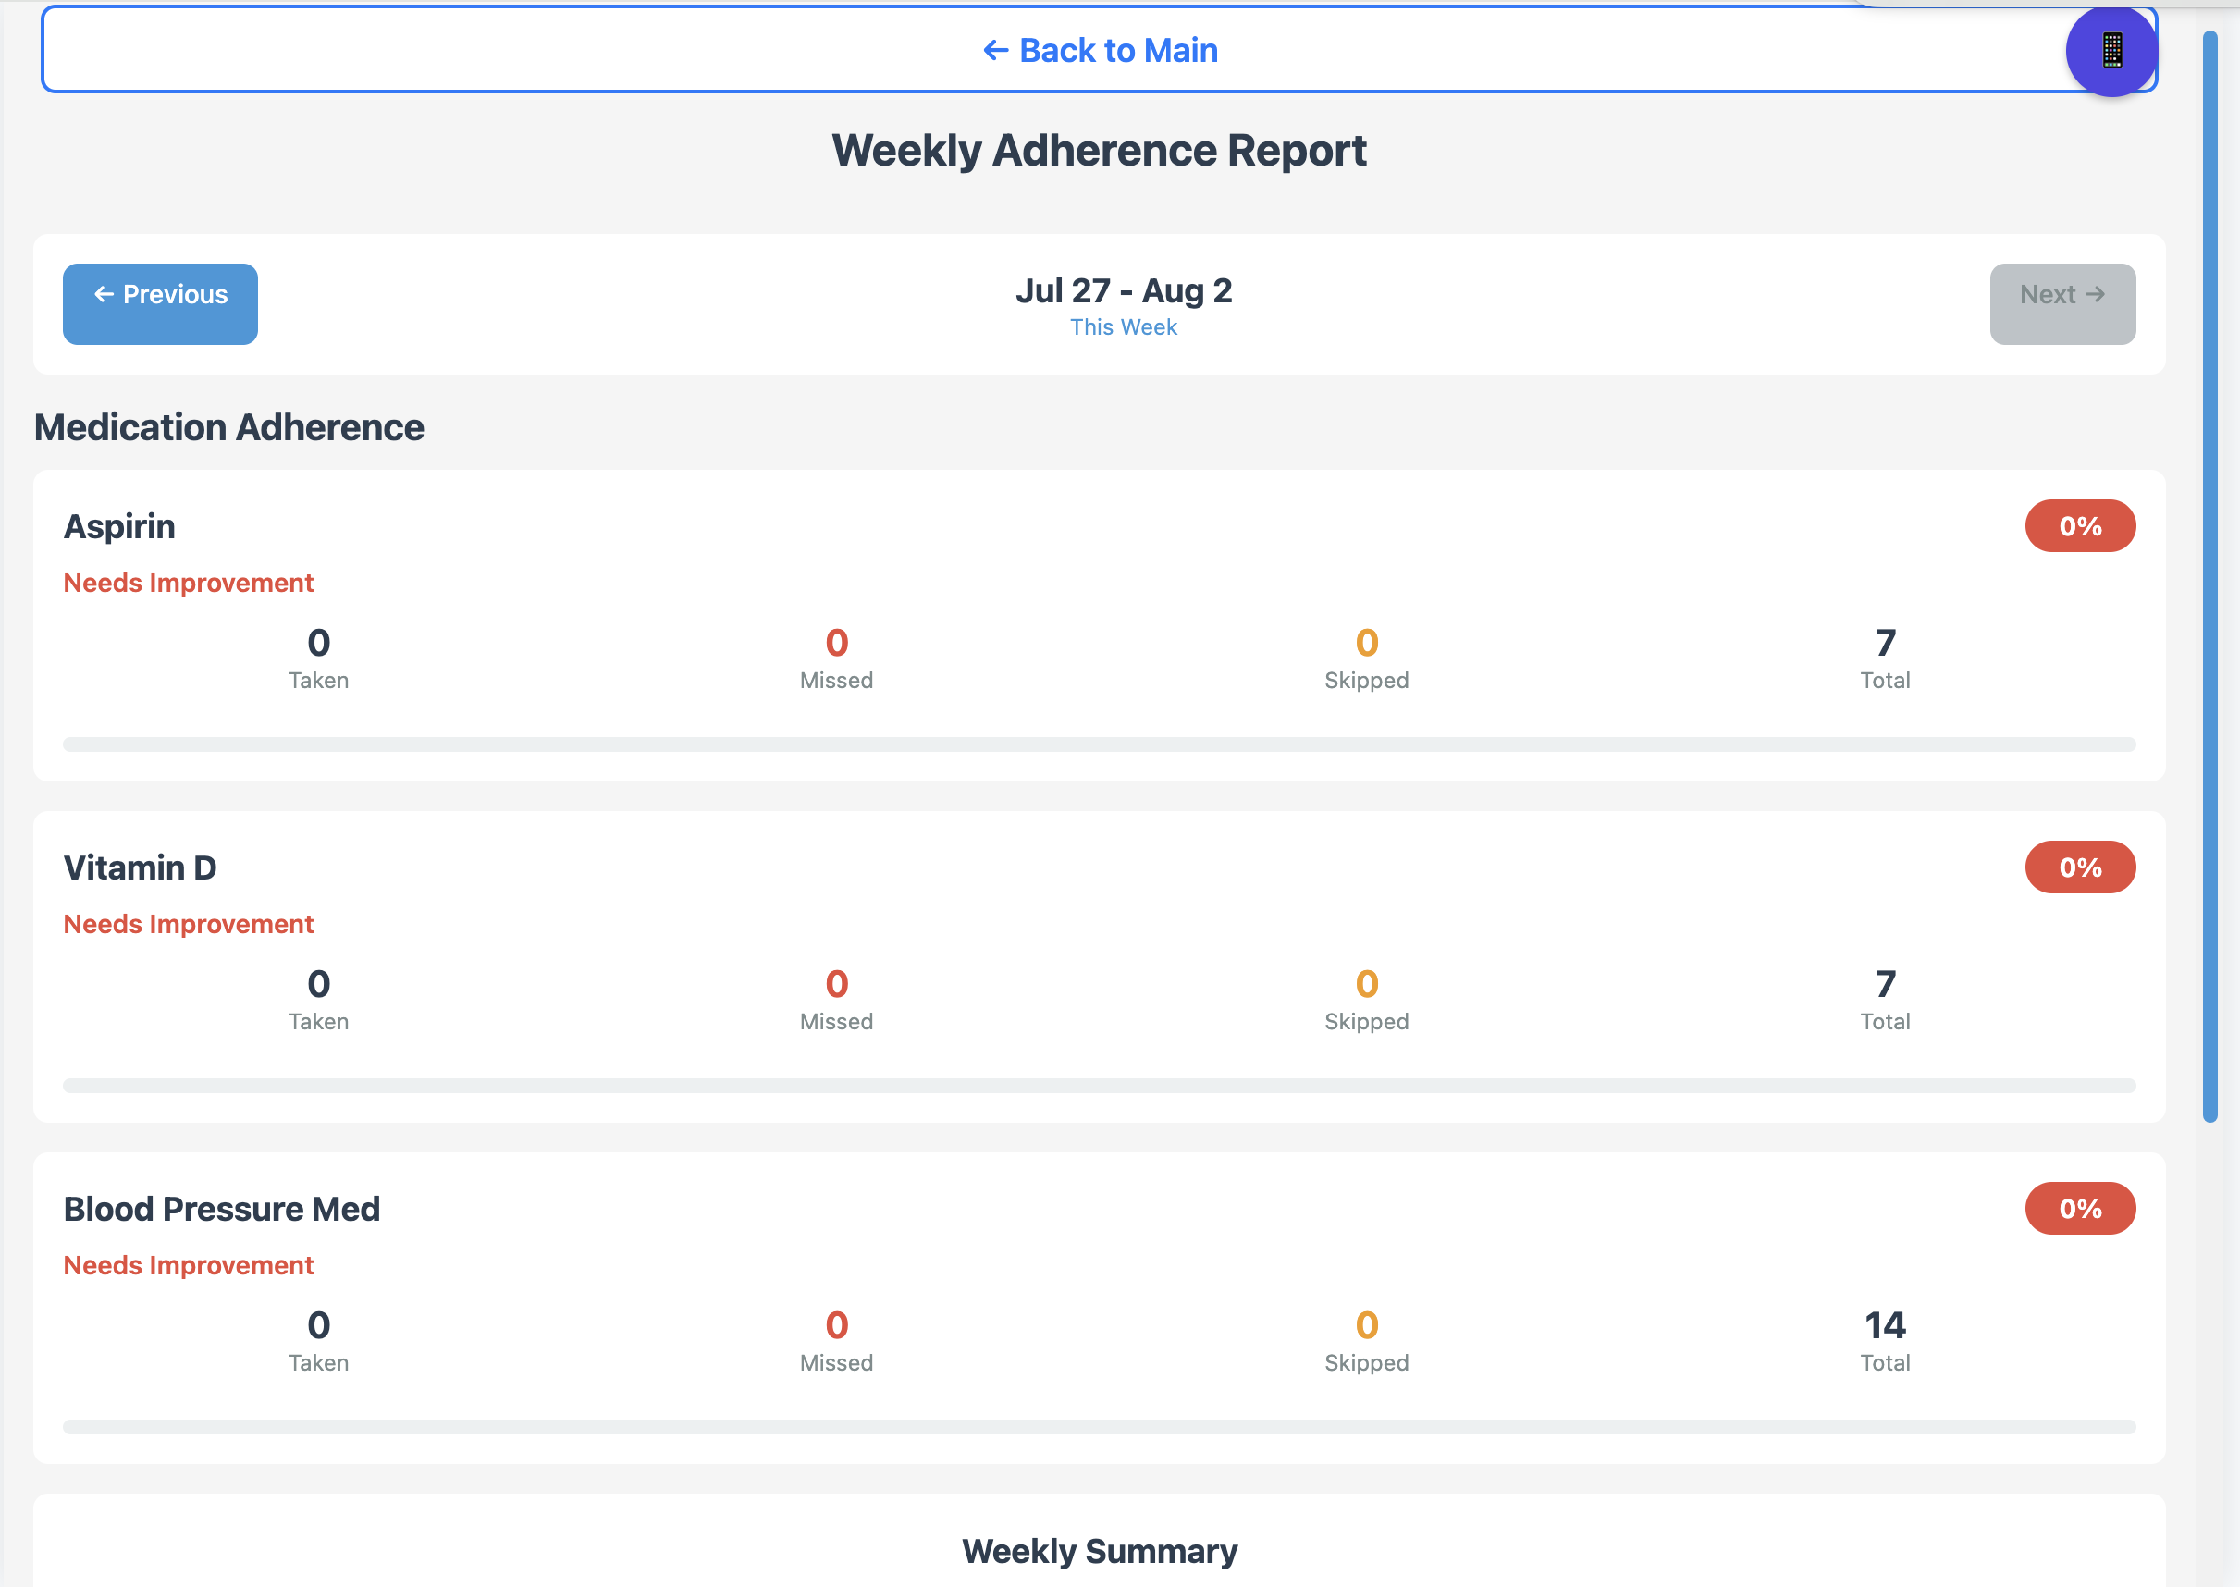Click Vitamin D's Skipped count
The width and height of the screenshot is (2240, 1587).
(1365, 984)
